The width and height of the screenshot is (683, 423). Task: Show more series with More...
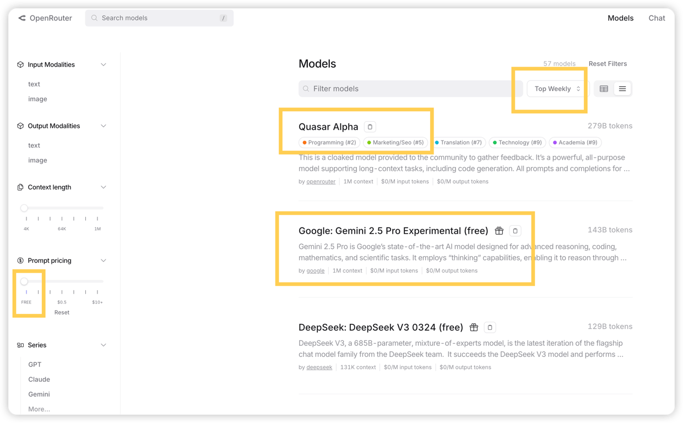39,409
